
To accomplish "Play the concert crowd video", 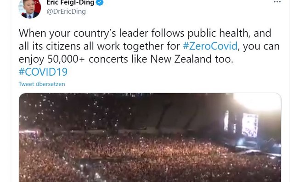I will click(150, 138).
